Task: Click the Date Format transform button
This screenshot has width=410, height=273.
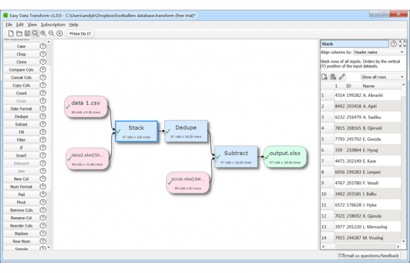Action: [x=22, y=109]
